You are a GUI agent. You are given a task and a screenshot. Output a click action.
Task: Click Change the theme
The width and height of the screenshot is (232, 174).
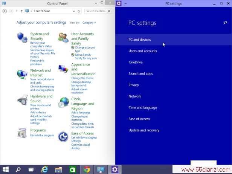tap(82, 78)
